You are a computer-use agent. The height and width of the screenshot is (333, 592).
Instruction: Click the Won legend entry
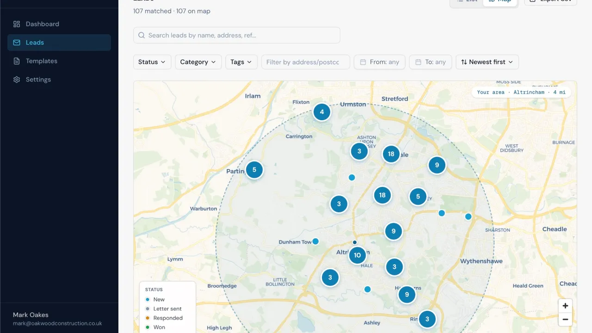point(155,327)
